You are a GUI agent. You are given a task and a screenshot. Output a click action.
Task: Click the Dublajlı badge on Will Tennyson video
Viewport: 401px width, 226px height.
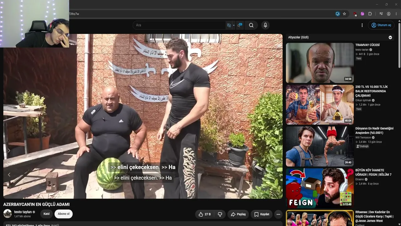tap(362, 146)
